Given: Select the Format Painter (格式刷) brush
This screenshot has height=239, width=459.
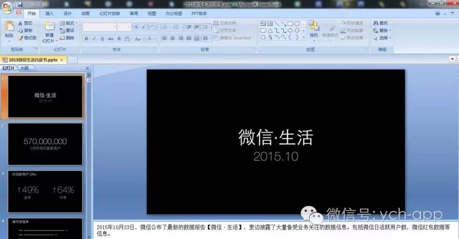Looking at the screenshot, I should point(20,38).
